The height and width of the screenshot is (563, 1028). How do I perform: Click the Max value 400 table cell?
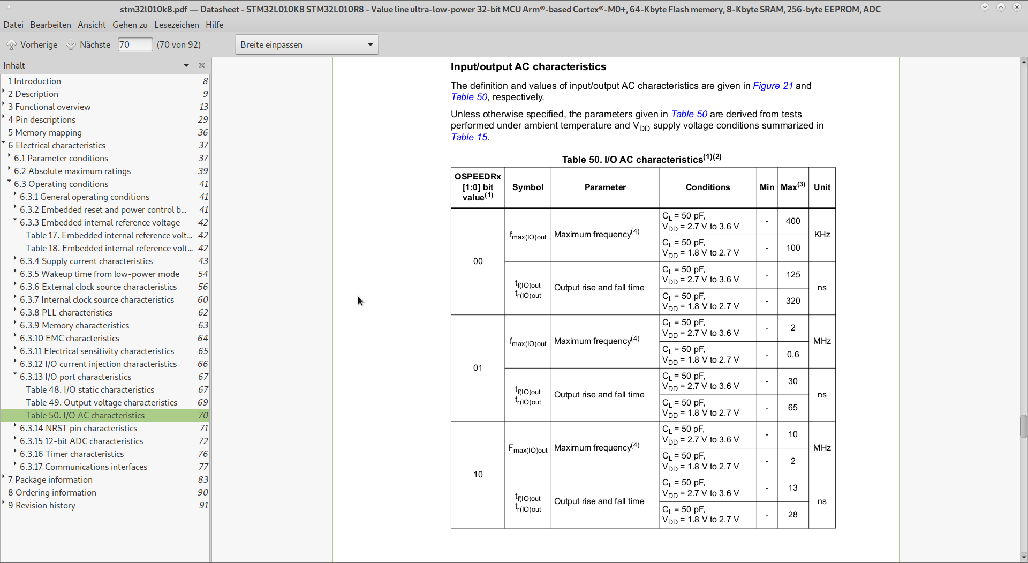coord(793,221)
